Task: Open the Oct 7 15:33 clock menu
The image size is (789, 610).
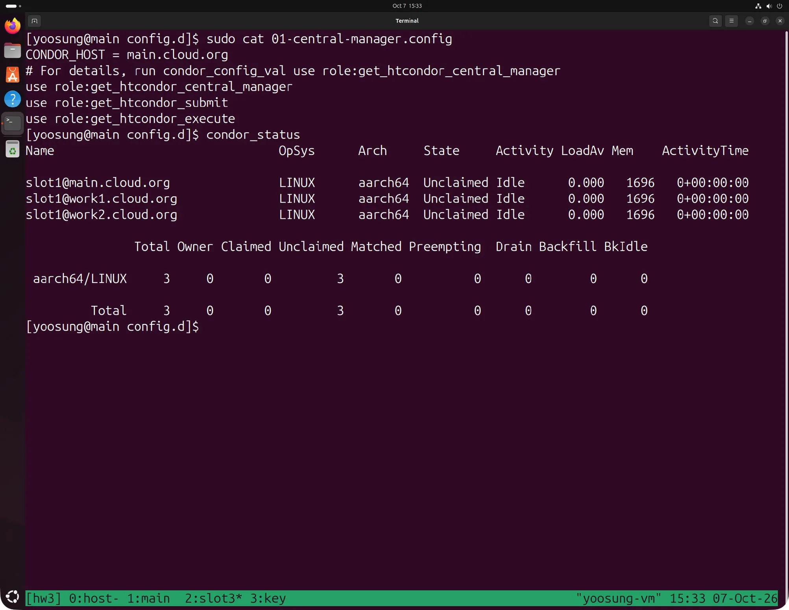Action: pos(407,6)
